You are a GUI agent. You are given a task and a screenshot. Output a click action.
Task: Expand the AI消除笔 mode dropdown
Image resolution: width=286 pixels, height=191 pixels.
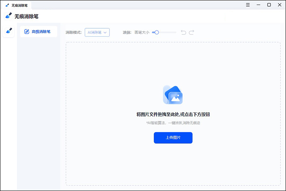click(97, 32)
